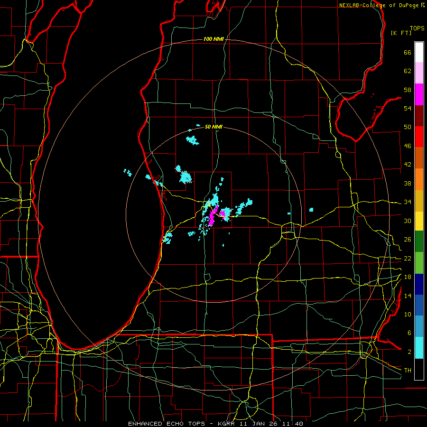Click the 38 legend value
This screenshot has width=427, height=427.
pos(408,184)
